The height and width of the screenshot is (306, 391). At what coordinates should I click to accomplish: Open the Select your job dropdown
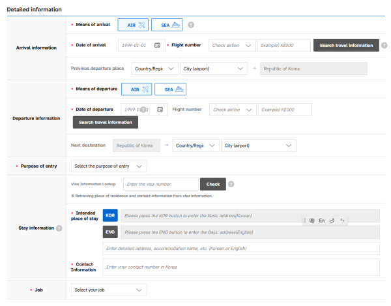(x=109, y=290)
